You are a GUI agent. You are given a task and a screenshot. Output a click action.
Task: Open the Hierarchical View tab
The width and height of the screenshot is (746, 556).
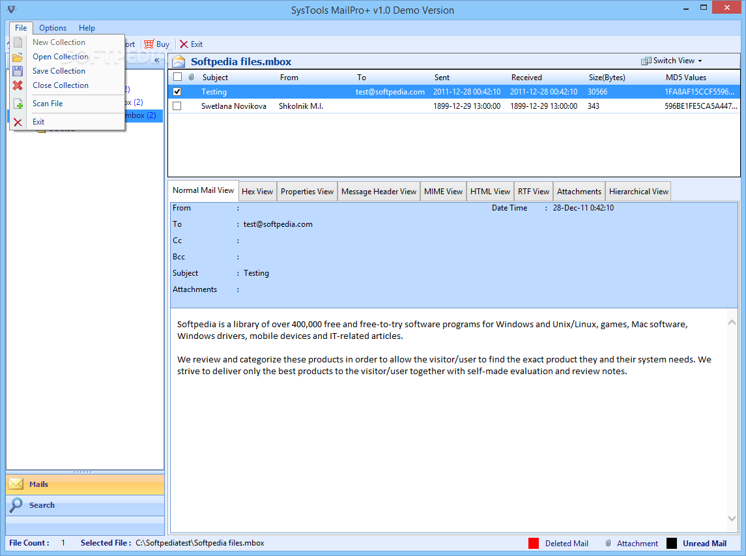click(x=638, y=192)
